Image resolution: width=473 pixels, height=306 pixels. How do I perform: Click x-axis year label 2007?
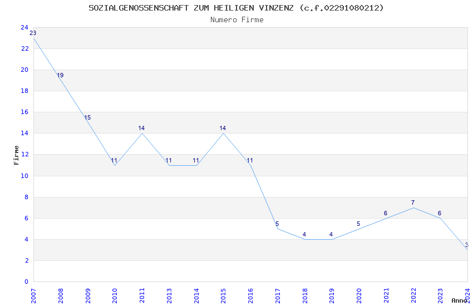[x=33, y=296]
